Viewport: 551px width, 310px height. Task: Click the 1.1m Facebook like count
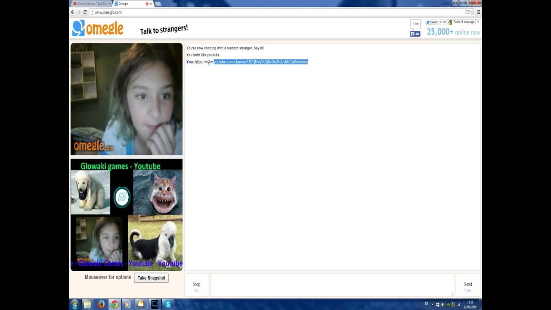tap(415, 24)
